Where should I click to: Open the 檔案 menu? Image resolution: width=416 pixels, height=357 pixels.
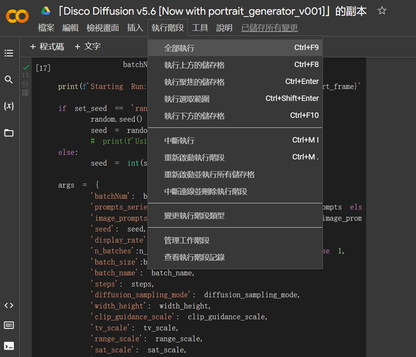tap(46, 27)
